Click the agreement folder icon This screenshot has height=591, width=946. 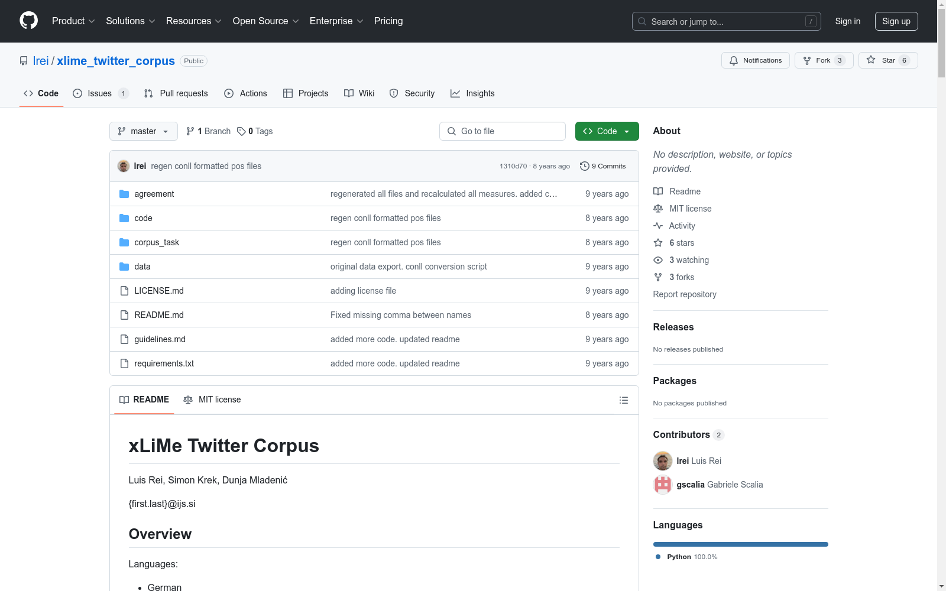pyautogui.click(x=124, y=194)
